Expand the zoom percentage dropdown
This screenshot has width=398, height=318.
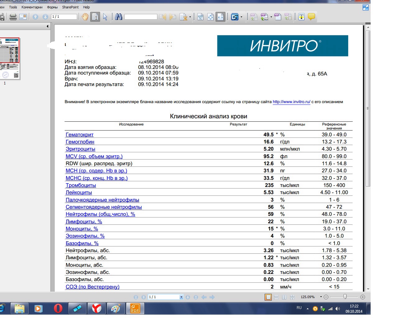point(321,297)
